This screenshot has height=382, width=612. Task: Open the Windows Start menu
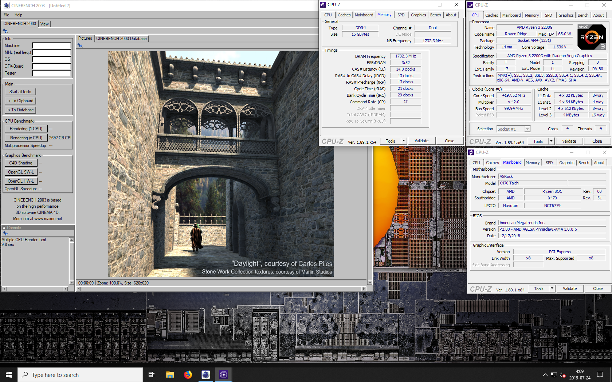point(9,375)
